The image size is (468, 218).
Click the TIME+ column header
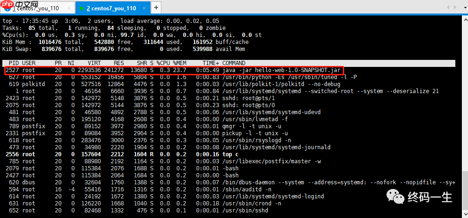pos(211,63)
